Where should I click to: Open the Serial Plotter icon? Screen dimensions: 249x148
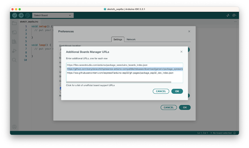(x=228, y=15)
